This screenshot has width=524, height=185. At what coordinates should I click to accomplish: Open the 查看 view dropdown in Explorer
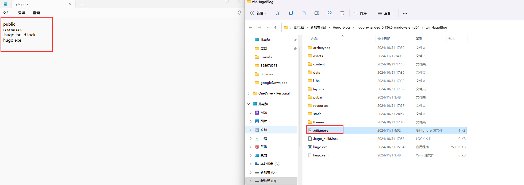386,13
